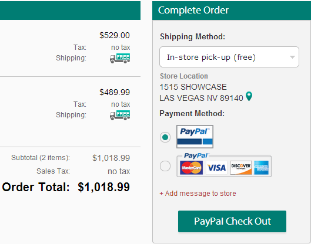The width and height of the screenshot is (311, 244).
Task: Click the American Express card logo
Action: pos(261,168)
